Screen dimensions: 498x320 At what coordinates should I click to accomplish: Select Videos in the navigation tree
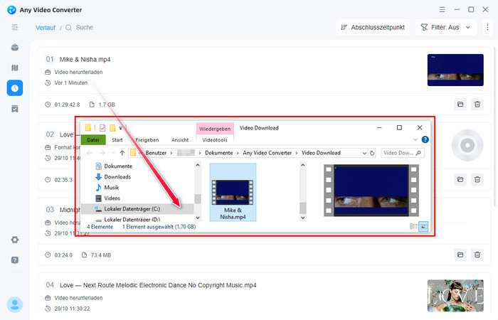tap(112, 198)
